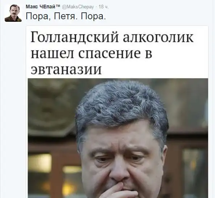215x198 pixels.
Task: Click the headline word "эвтаназии"
Action: pyautogui.click(x=66, y=69)
